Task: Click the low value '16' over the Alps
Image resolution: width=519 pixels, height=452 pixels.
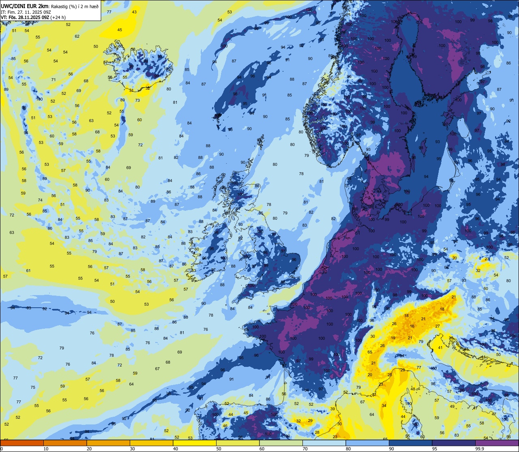Action: tap(412, 326)
